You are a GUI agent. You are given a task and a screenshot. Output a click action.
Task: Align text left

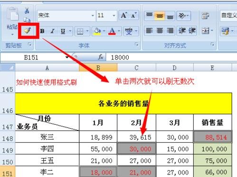149,30
